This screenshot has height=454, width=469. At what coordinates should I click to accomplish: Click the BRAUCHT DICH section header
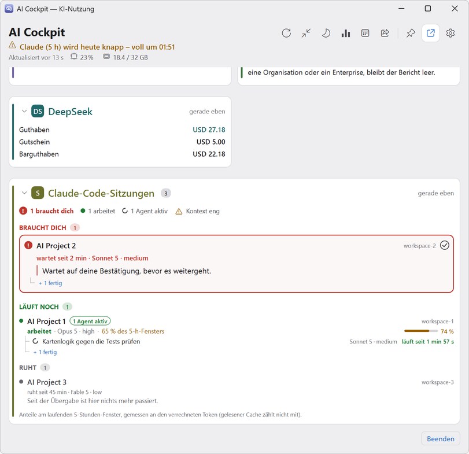(x=42, y=228)
